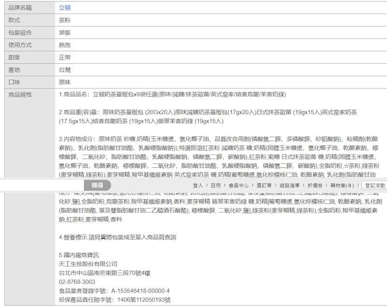Screen dimensions: 387x308
Task: Open 購物車(0) shopping cart
Action: point(342,186)
